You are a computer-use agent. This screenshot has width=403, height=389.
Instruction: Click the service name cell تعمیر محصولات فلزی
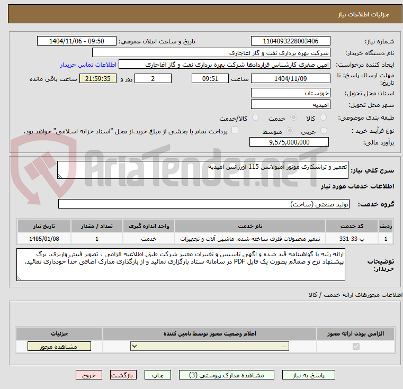(250, 239)
